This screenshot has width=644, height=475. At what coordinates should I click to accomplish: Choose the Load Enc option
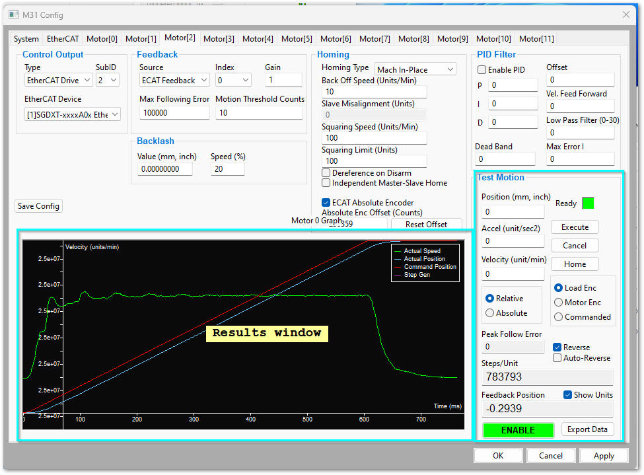pyautogui.click(x=558, y=288)
